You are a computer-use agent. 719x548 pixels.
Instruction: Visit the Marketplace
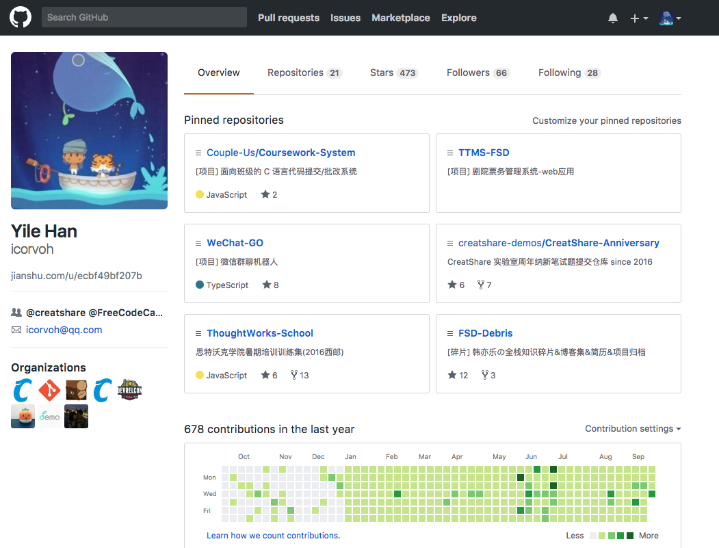point(401,18)
